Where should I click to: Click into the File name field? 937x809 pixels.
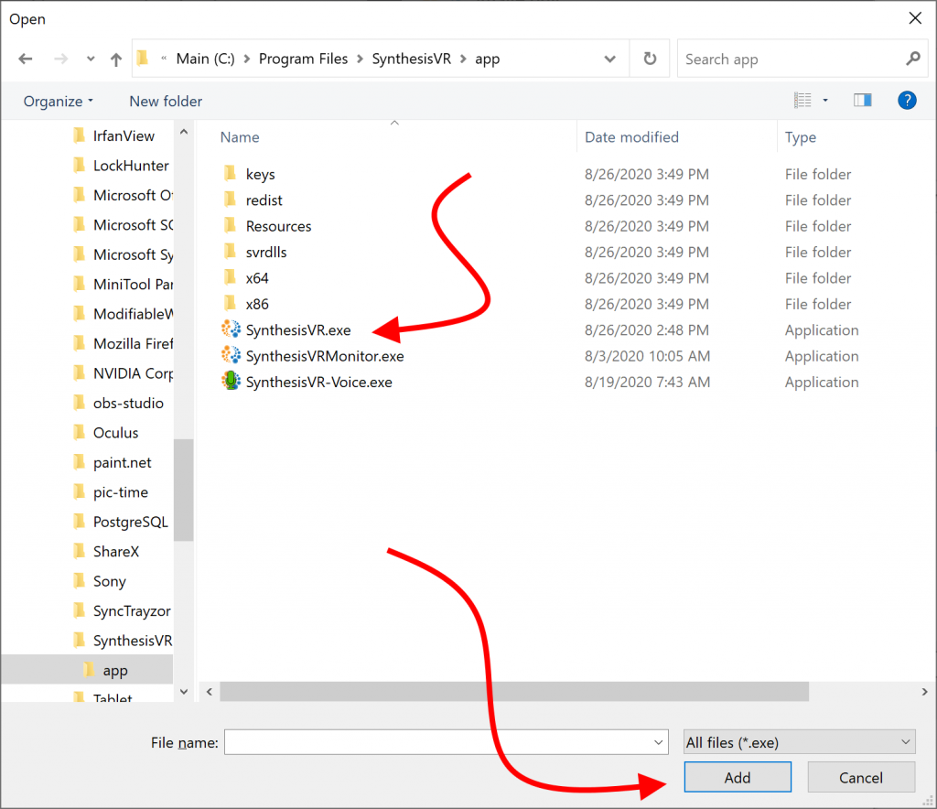446,742
